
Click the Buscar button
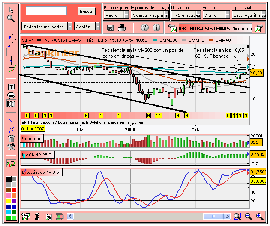coord(87,11)
